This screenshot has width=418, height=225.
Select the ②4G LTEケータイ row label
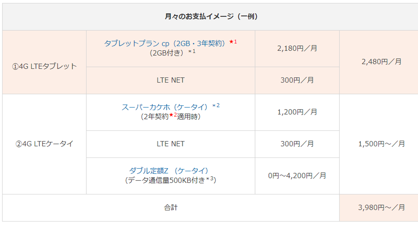[x=44, y=144]
